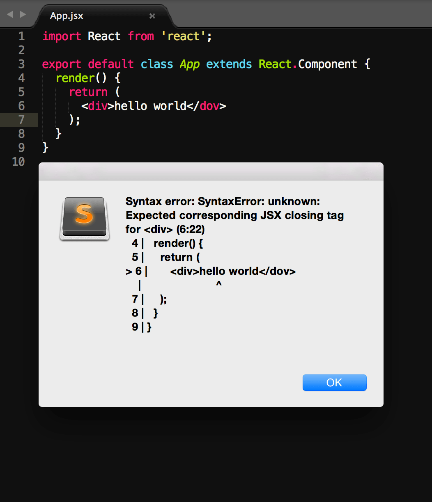This screenshot has width=432, height=502.
Task: Click the 'import' keyword on line 1
Action: click(x=62, y=36)
